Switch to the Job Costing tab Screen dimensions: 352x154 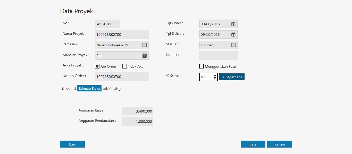click(112, 89)
